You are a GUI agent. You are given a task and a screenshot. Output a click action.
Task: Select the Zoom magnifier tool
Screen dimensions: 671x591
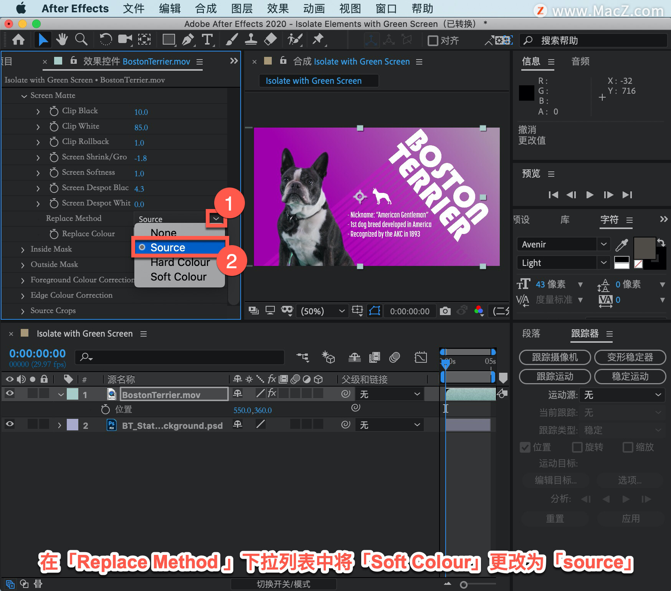(x=81, y=40)
